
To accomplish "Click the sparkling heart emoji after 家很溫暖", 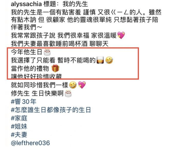I will click(x=121, y=35).
